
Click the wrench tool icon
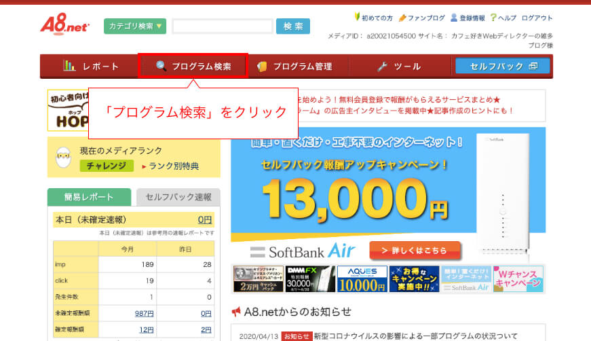(x=382, y=67)
